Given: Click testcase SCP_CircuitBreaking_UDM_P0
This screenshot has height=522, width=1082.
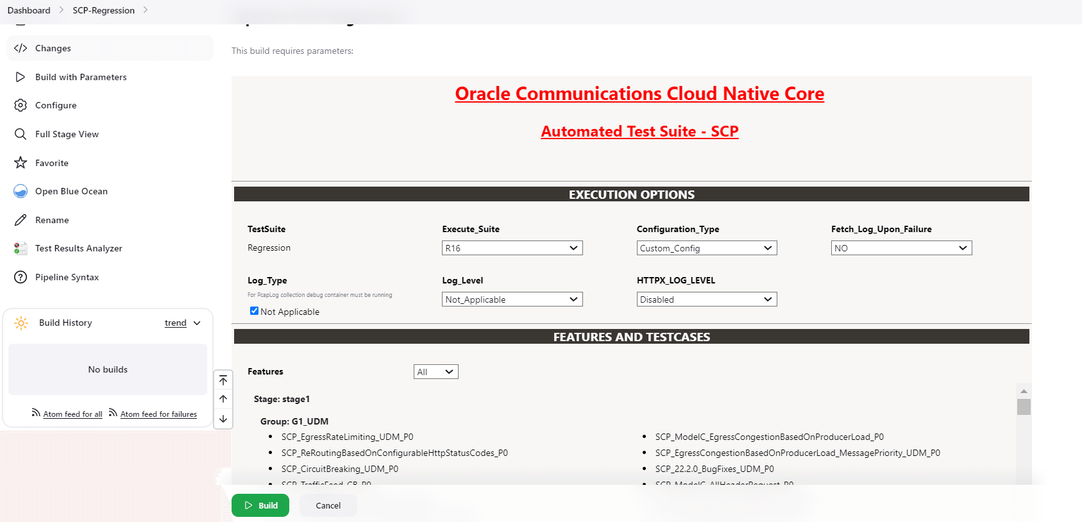Looking at the screenshot, I should [x=340, y=469].
